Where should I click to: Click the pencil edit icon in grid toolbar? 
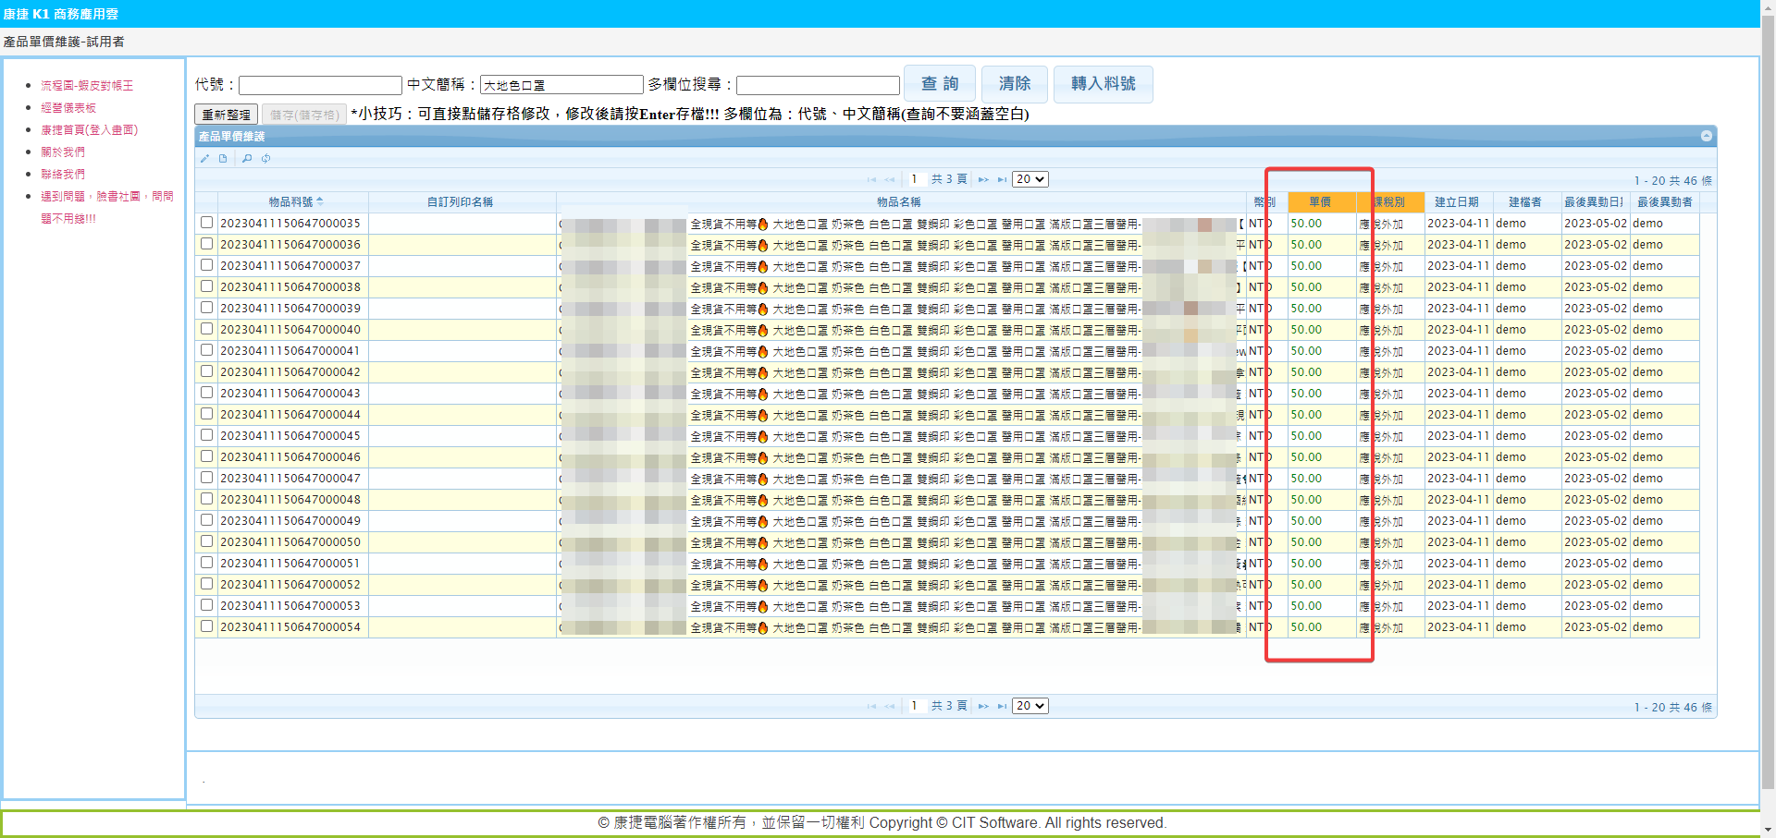click(x=204, y=159)
